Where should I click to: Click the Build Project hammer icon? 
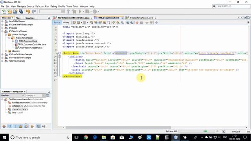tap(68, 11)
